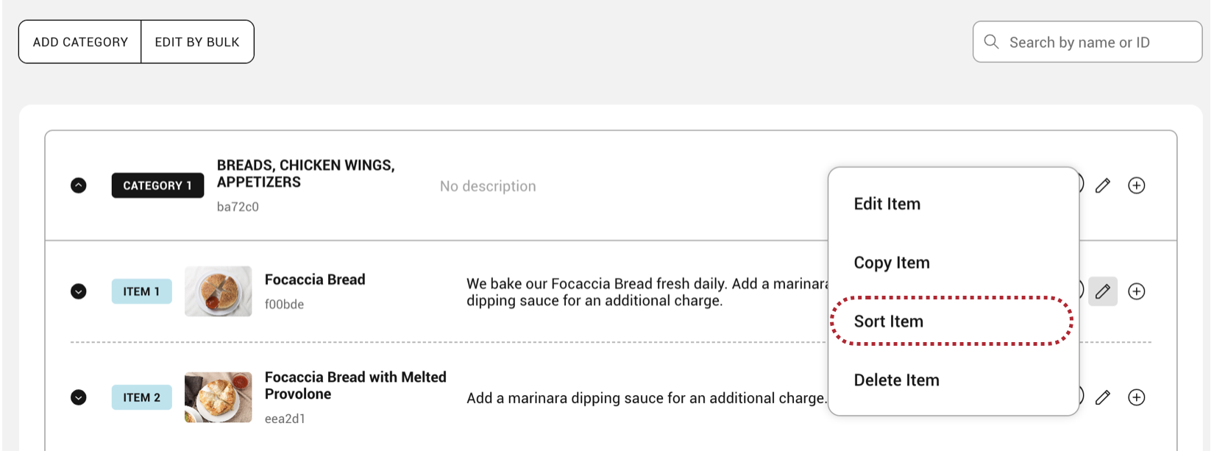Click the pencil icon for Category 1
This screenshot has width=1214, height=462.
point(1102,186)
